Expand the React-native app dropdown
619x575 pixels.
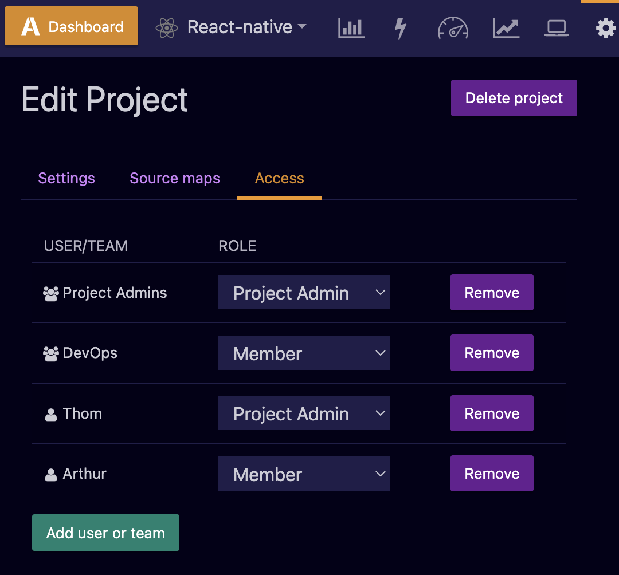click(246, 27)
